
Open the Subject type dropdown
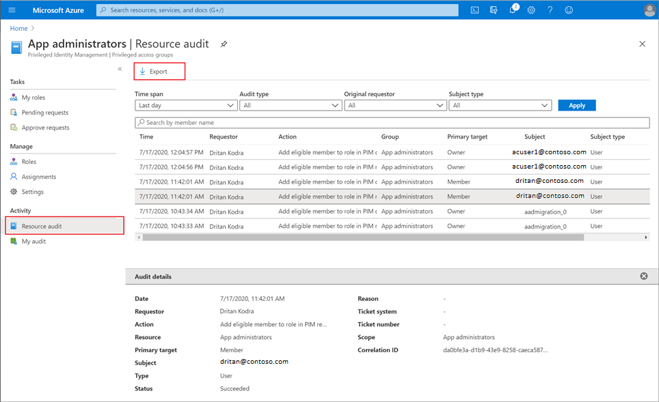tap(500, 105)
